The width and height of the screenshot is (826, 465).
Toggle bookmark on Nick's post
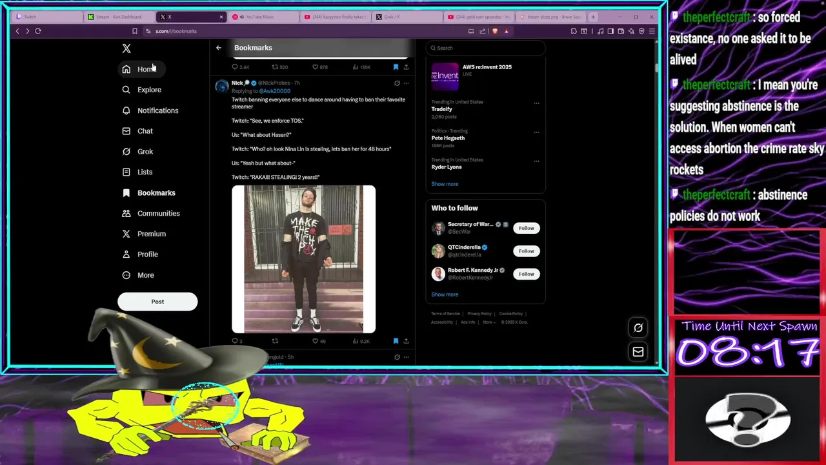pyautogui.click(x=396, y=341)
